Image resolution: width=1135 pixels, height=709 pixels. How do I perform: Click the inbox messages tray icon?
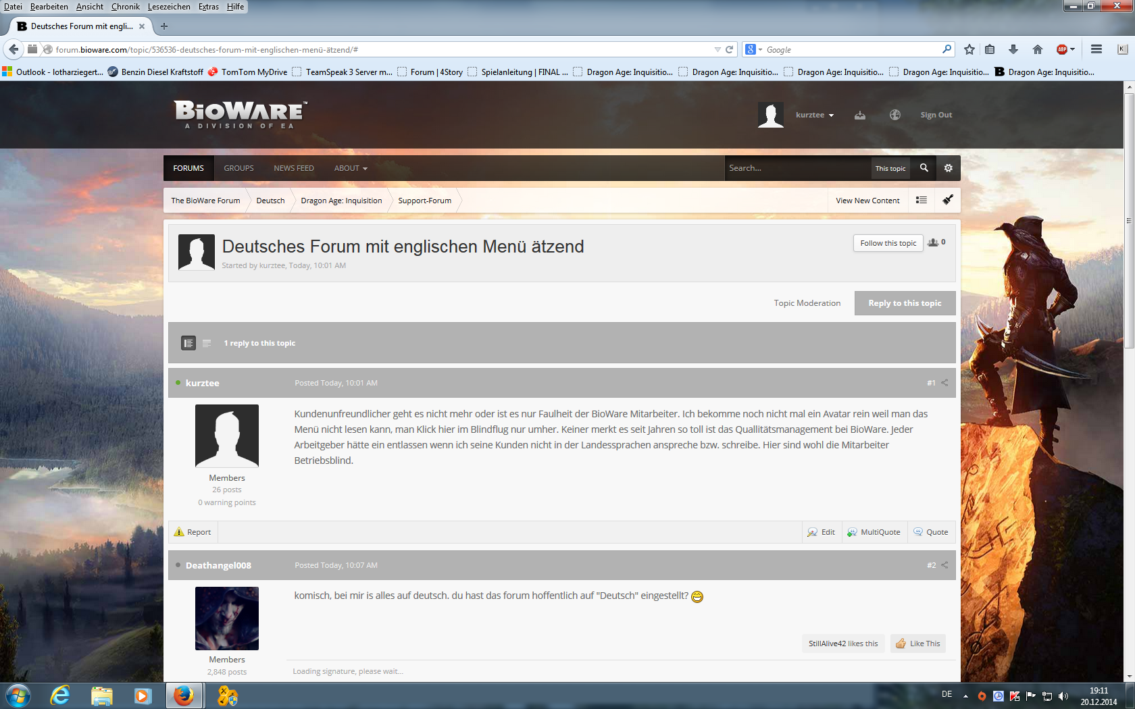[859, 115]
